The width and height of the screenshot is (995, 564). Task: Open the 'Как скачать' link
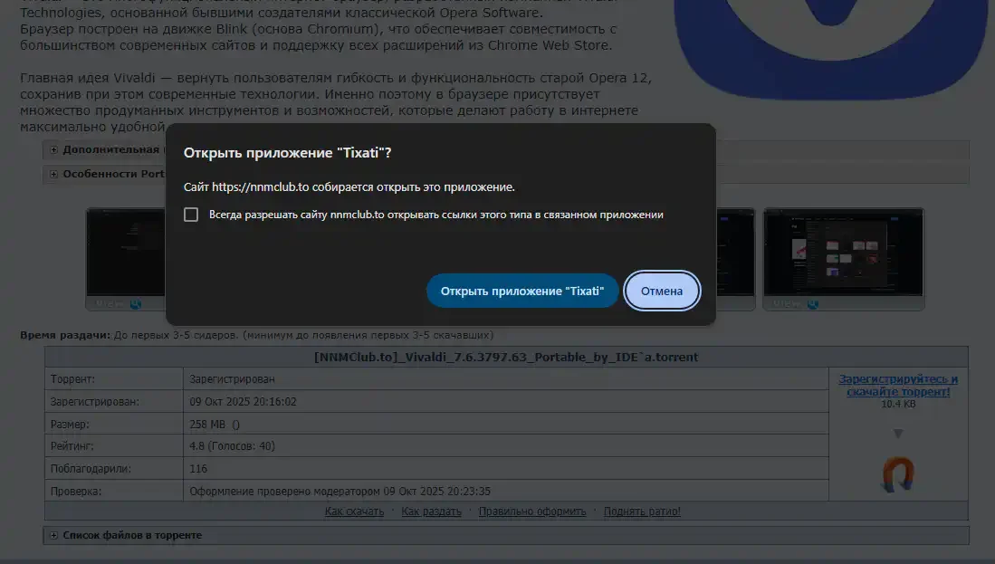(x=354, y=511)
